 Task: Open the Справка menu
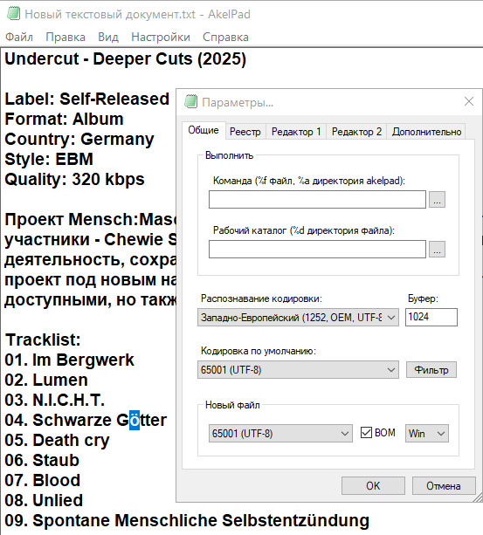[x=225, y=37]
